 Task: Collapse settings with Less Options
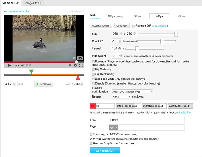(x=160, y=26)
